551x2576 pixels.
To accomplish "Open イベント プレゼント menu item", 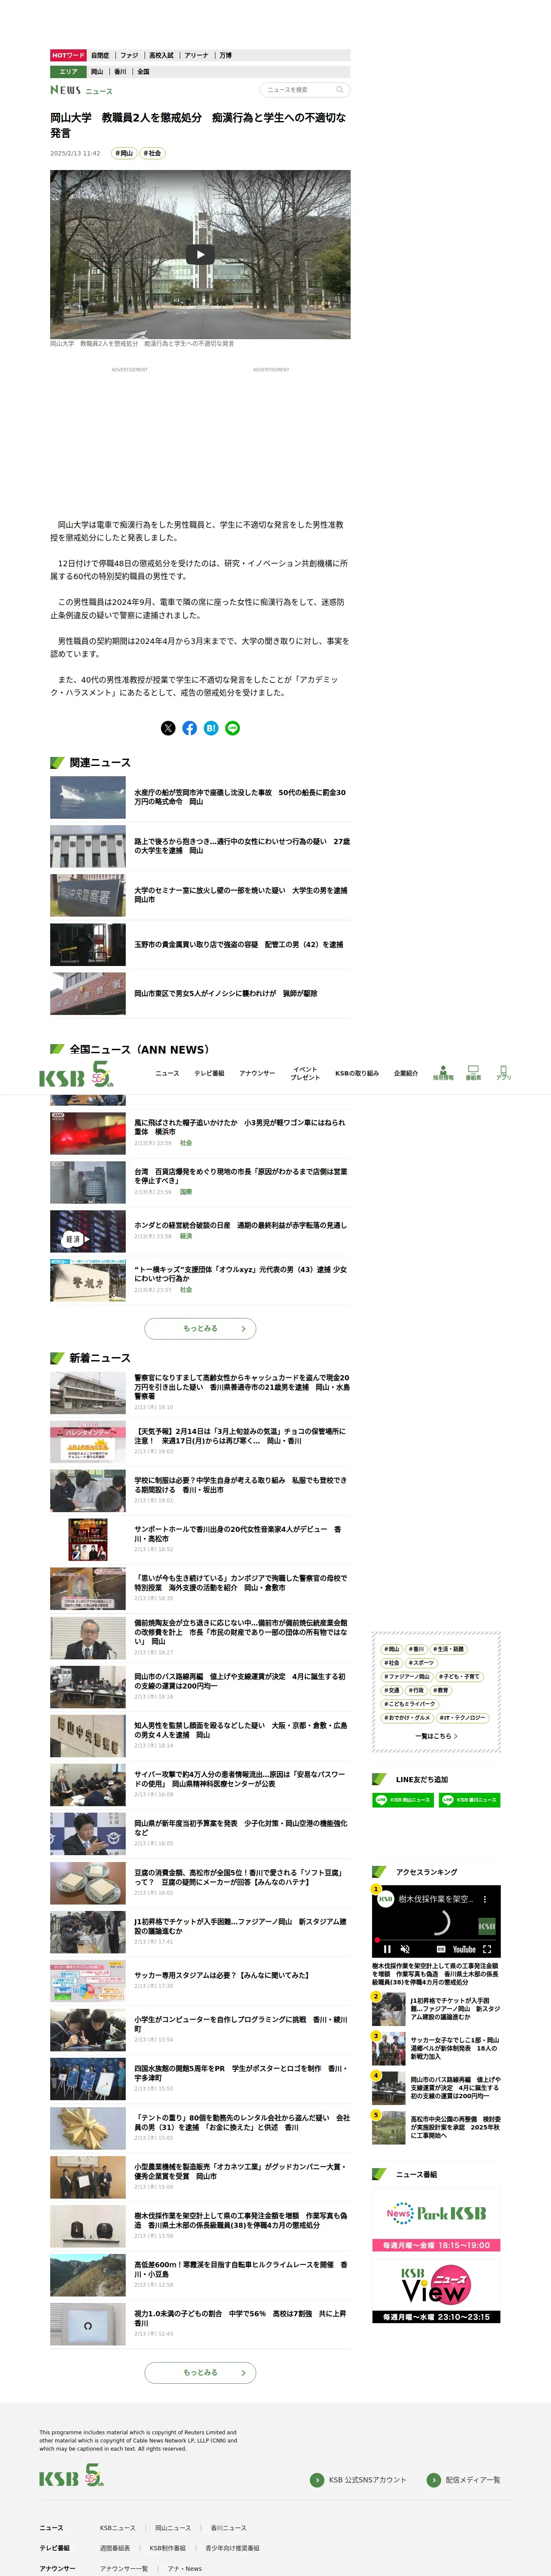I will click(305, 1073).
